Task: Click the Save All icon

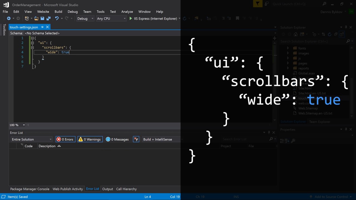Action: point(48,18)
